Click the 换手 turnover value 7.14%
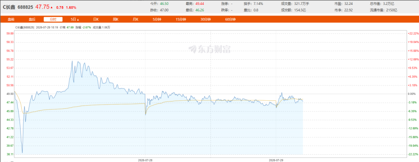Image resolution: width=419 pixels, height=162 pixels. pyautogui.click(x=258, y=4)
